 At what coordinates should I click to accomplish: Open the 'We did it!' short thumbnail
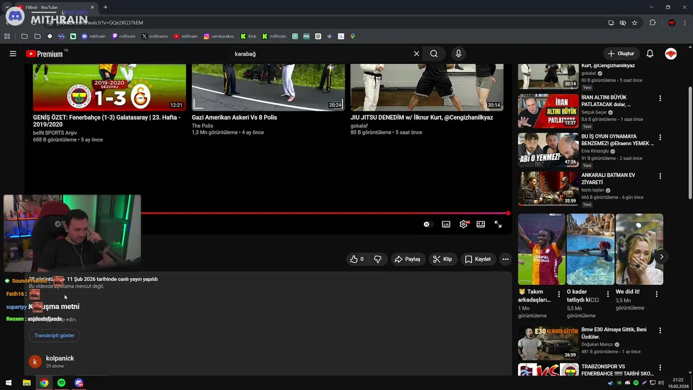pos(639,249)
